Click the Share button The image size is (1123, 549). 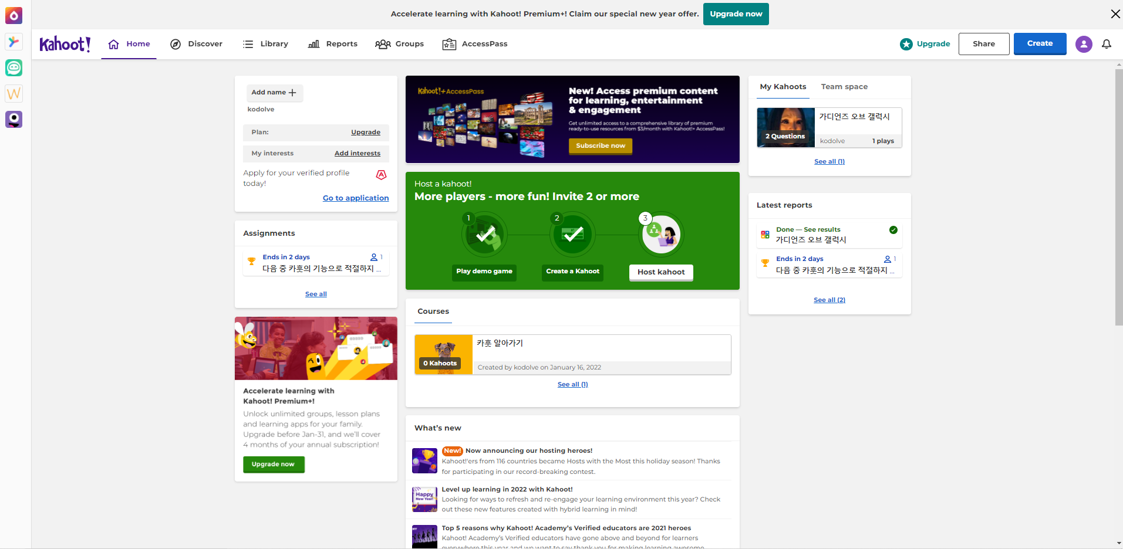[984, 44]
